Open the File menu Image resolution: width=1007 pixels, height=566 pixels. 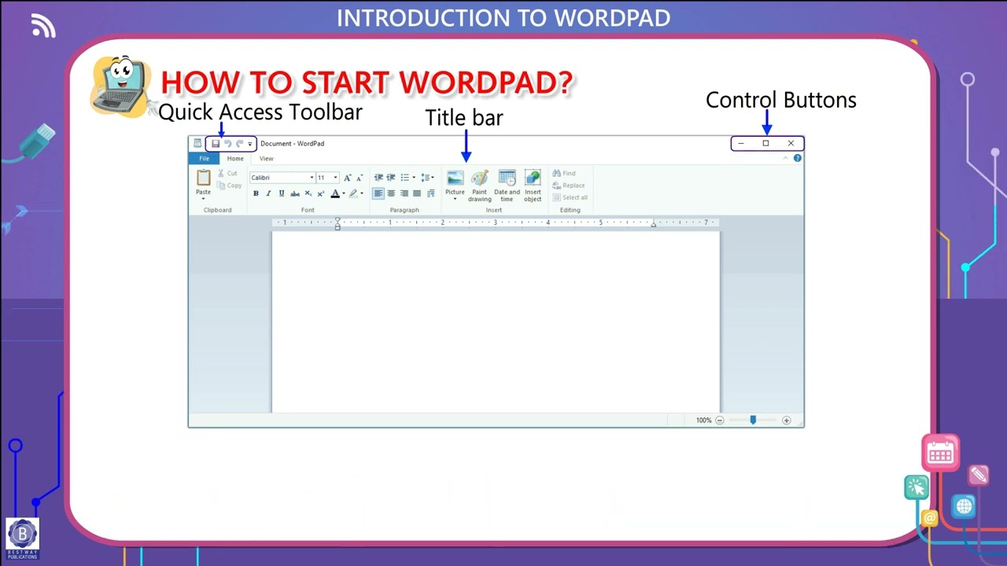(204, 159)
